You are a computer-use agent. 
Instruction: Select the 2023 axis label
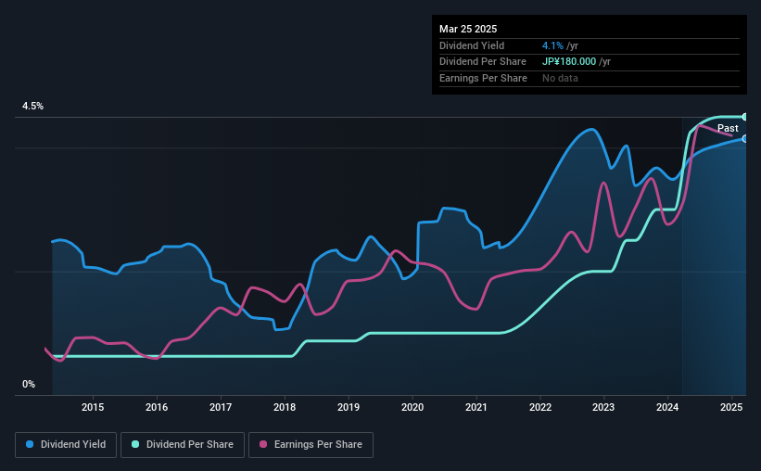coord(603,407)
